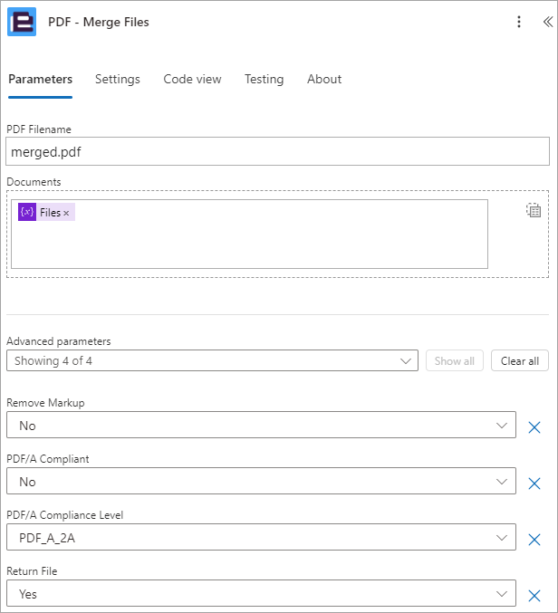Expand the PDF/A Compliant dropdown
Screen dimensions: 558x613
[x=261, y=481]
